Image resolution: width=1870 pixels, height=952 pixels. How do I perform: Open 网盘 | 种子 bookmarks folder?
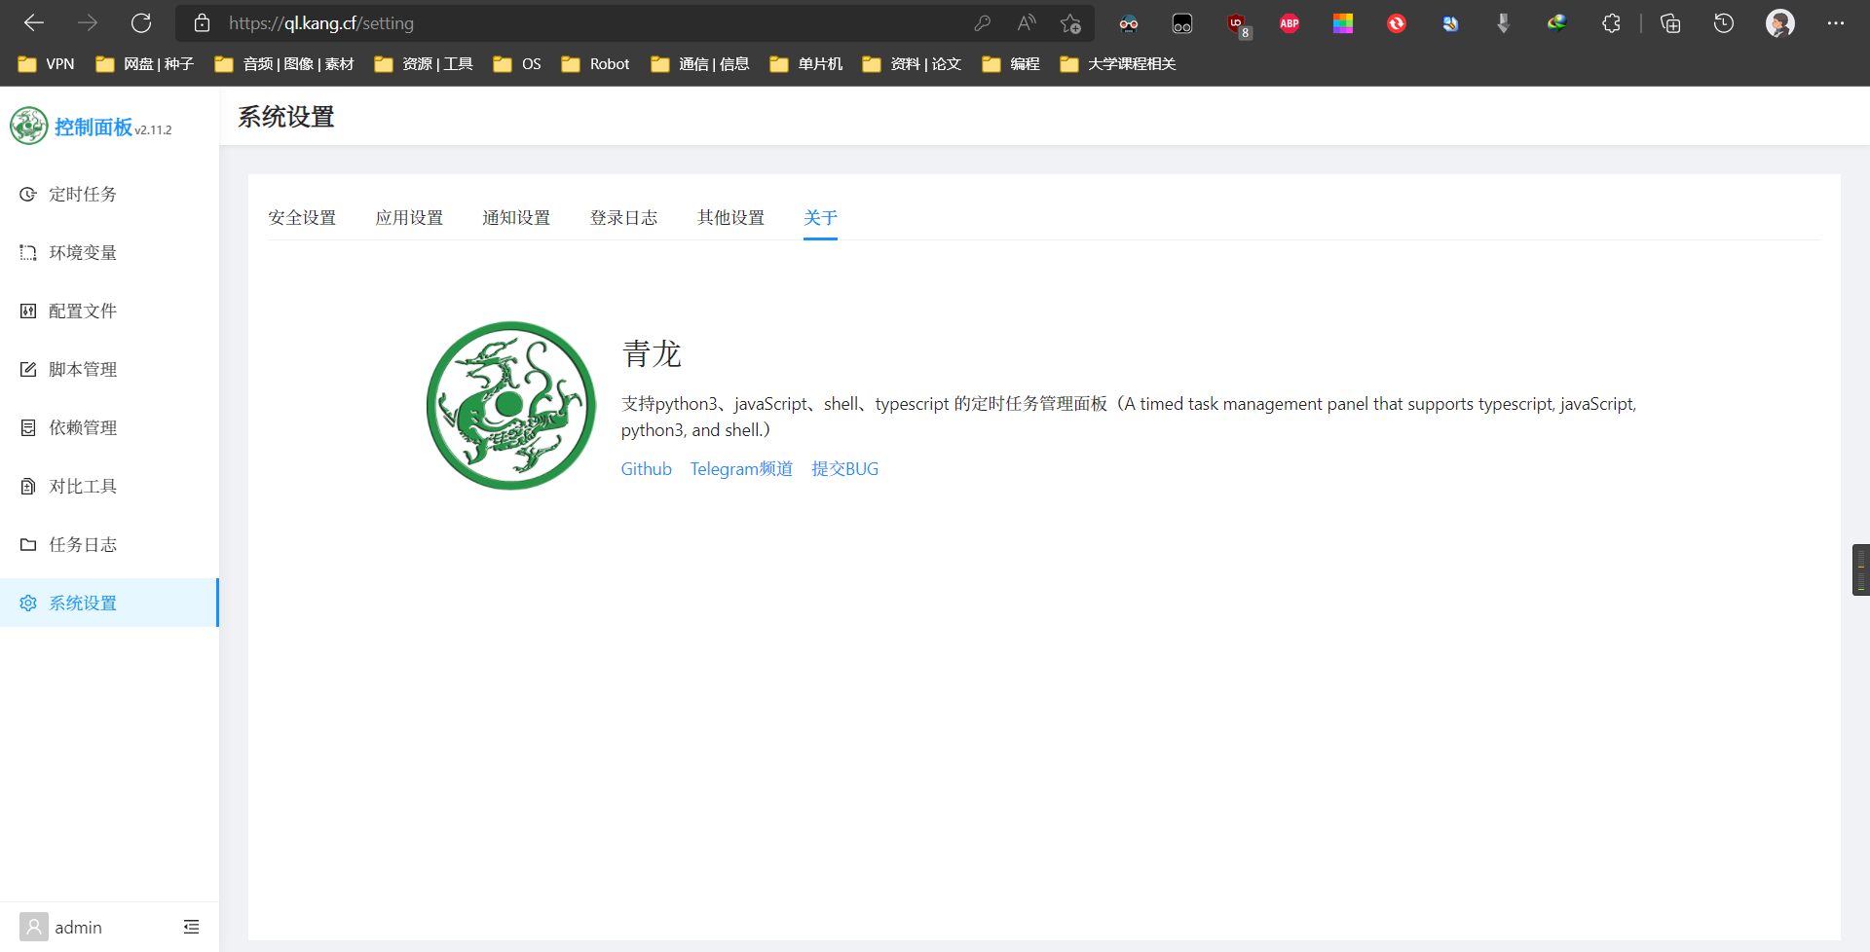point(145,64)
